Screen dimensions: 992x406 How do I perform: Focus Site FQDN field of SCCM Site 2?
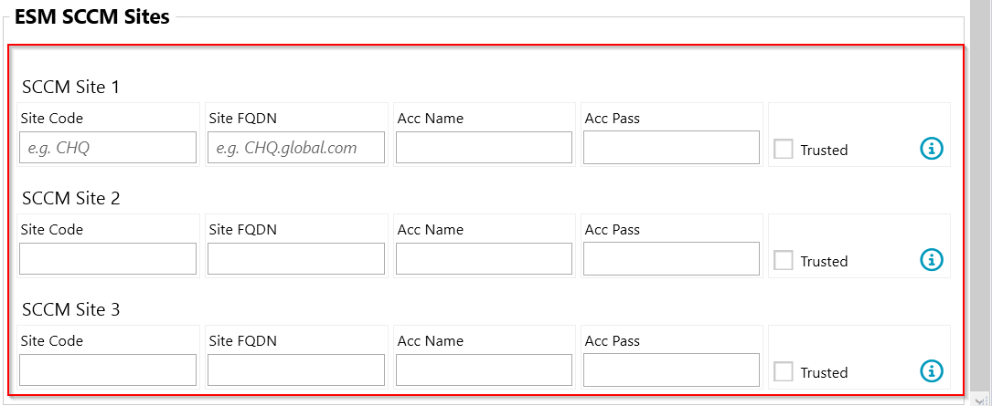[296, 259]
